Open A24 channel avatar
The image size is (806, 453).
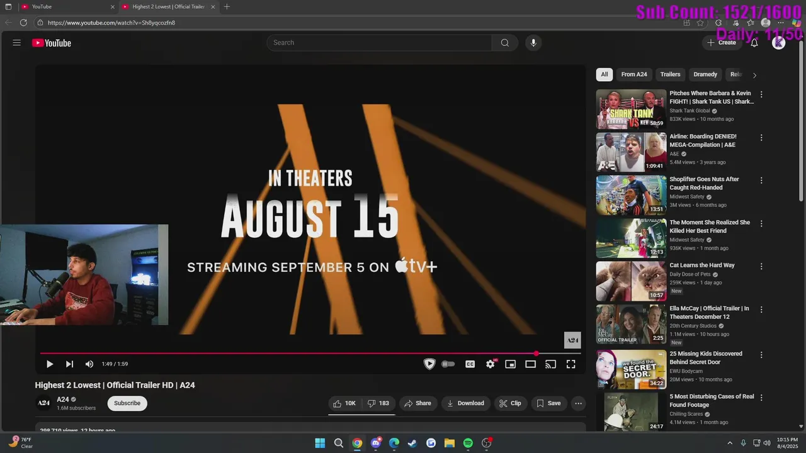43,403
